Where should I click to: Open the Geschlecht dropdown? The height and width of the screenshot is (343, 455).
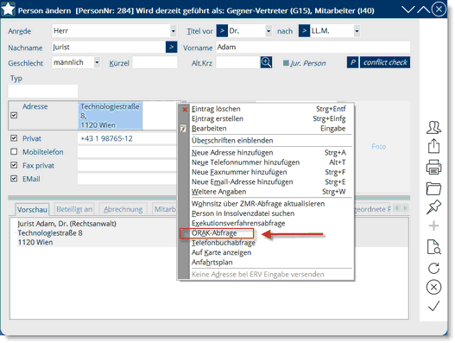pyautogui.click(x=98, y=62)
